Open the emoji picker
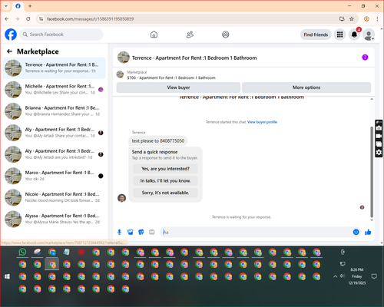384x307 pixels. (356, 232)
